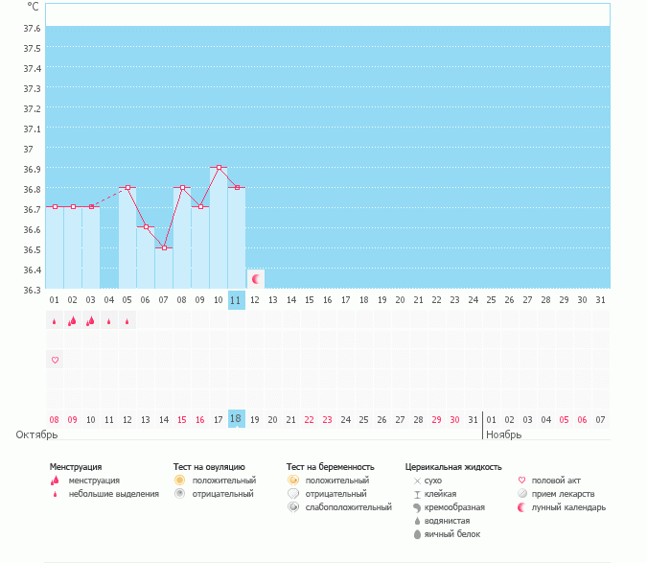The width and height of the screenshot is (647, 563).
Task: Click the 36.9 temperature point on day 10
Action: point(219,168)
